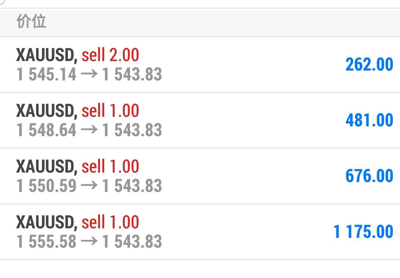Screen dimensions: 400x278
Task: Tap the current price in the 676.00 row
Action: (x=132, y=186)
